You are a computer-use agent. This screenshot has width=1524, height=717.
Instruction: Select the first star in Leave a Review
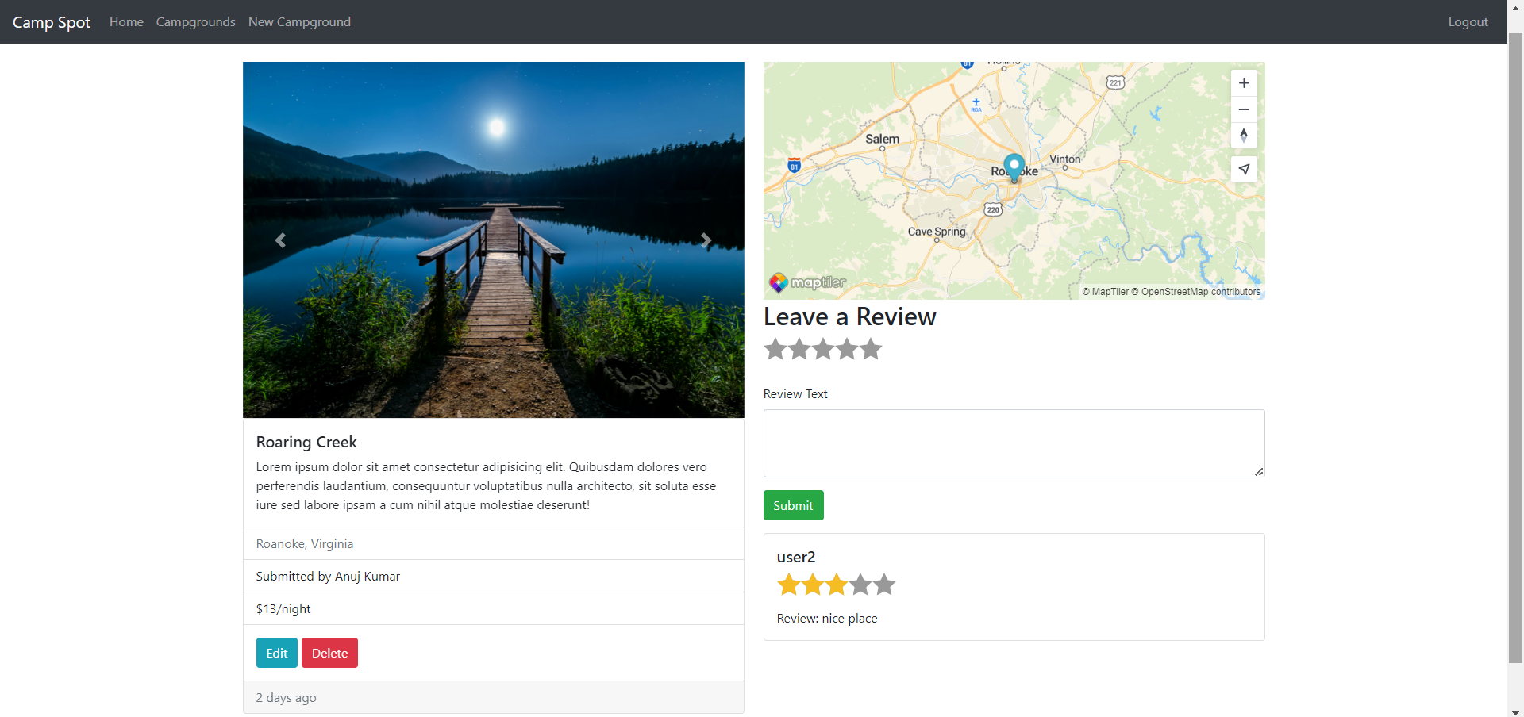(x=775, y=349)
